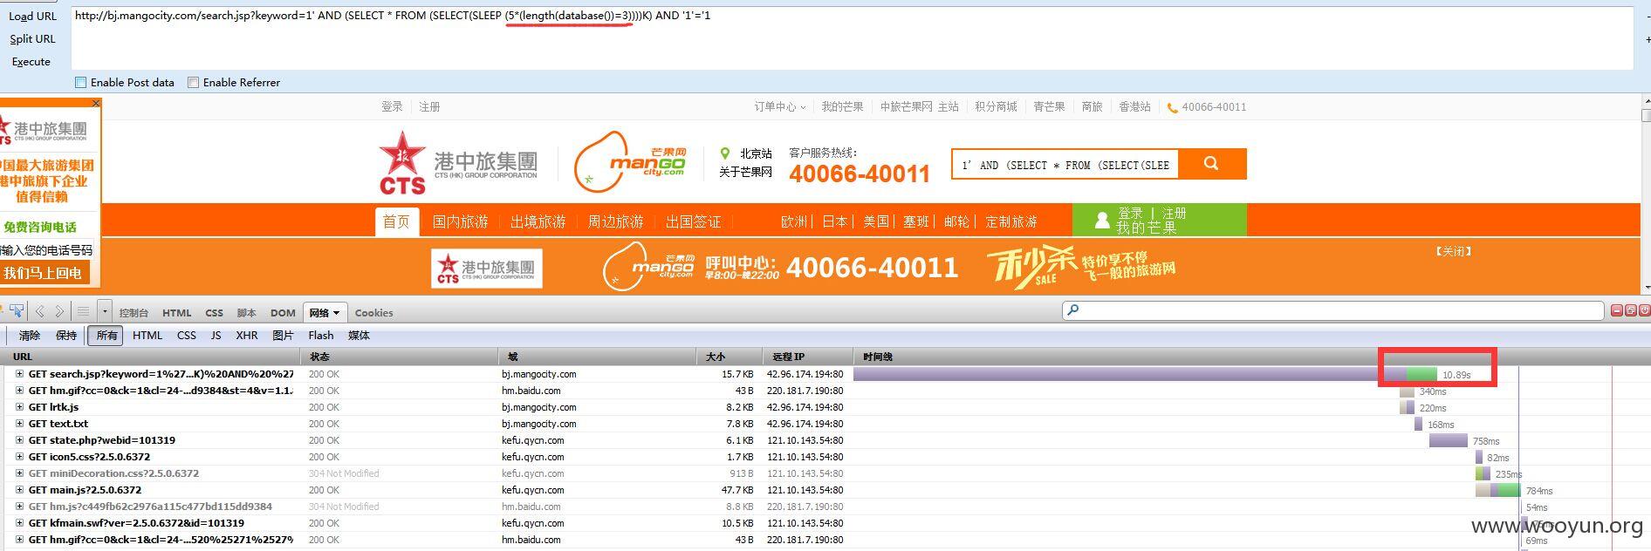Image resolution: width=1651 pixels, height=551 pixels.
Task: Click the 注册 link at top
Action: coord(429,107)
